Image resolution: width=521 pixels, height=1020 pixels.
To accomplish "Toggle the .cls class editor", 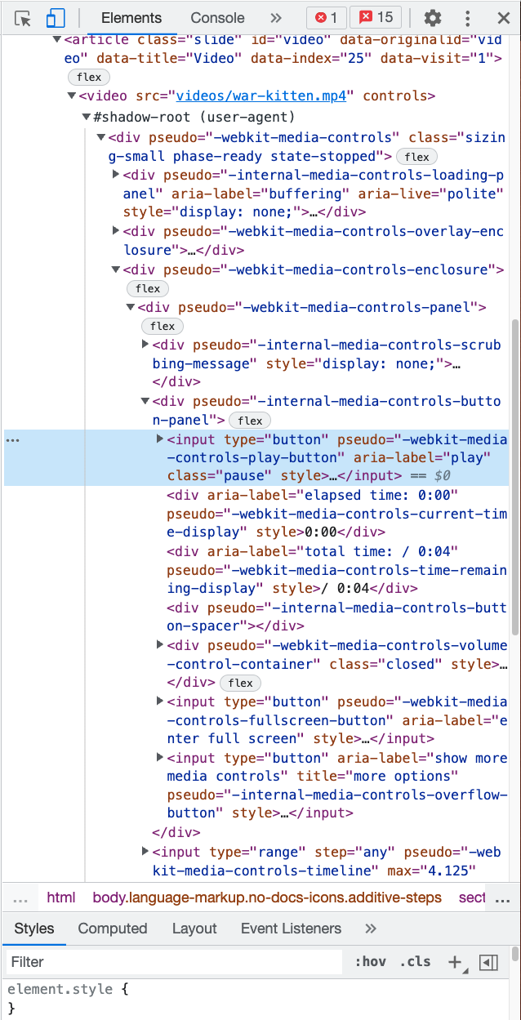I will tap(416, 962).
